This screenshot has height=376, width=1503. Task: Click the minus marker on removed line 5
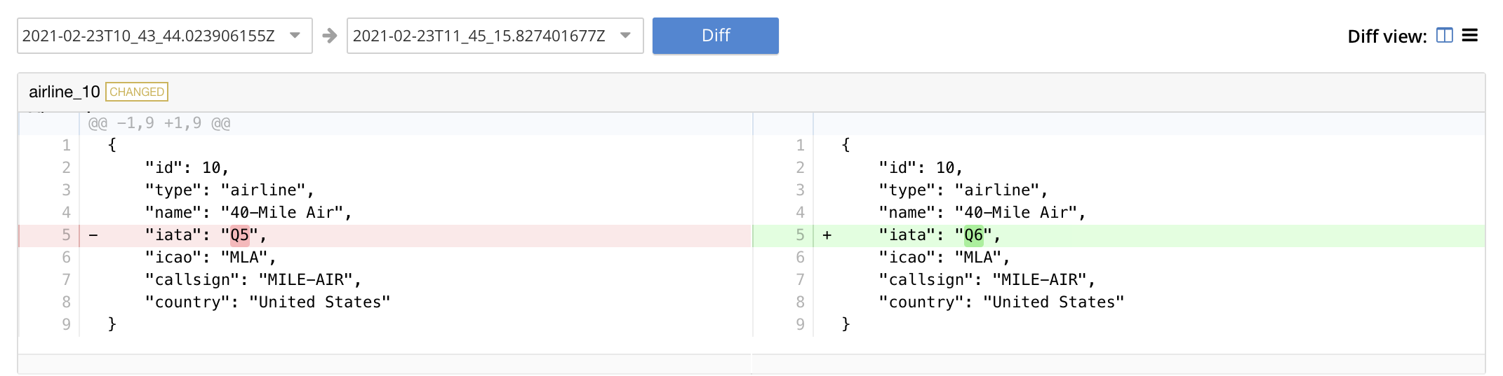click(x=93, y=235)
